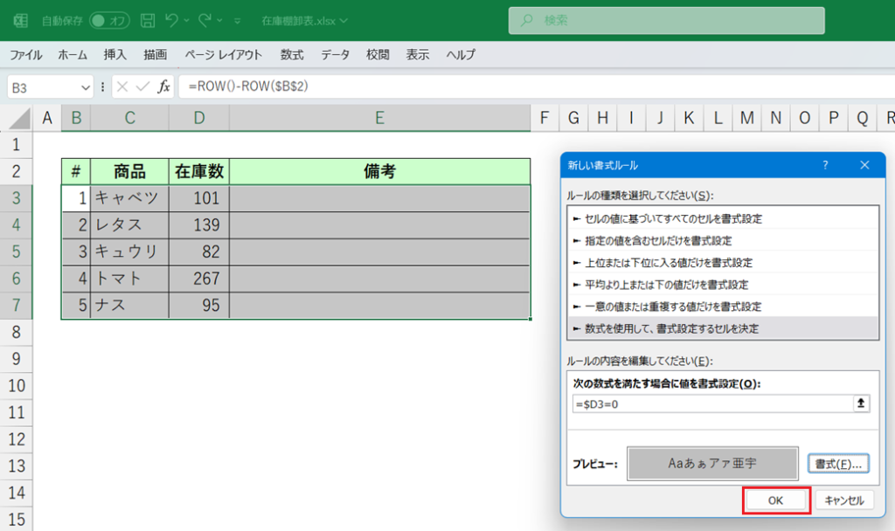
Task: Click the 商品 header cell
Action: pos(129,171)
